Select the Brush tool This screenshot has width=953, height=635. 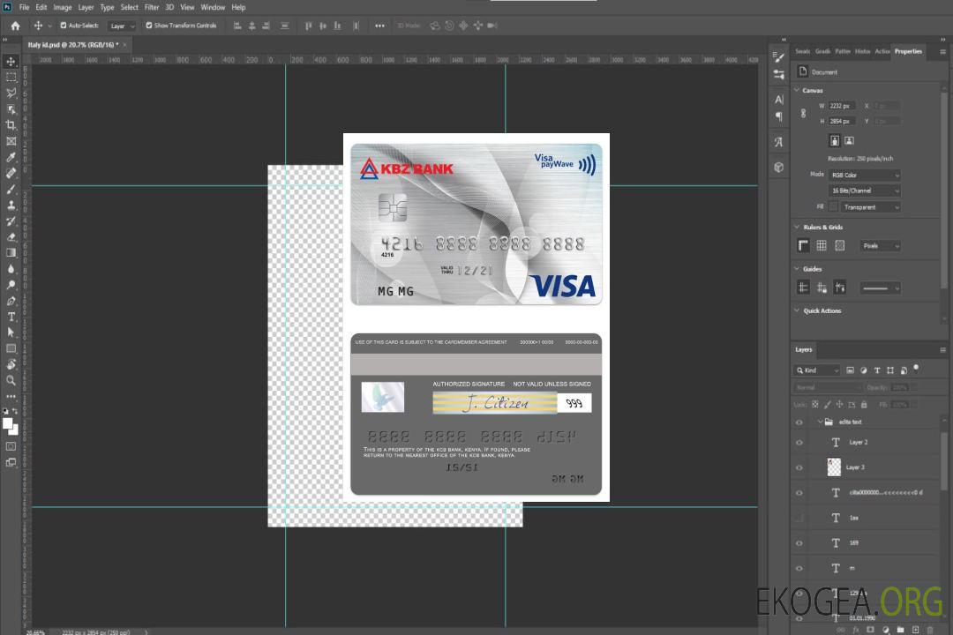tap(11, 189)
